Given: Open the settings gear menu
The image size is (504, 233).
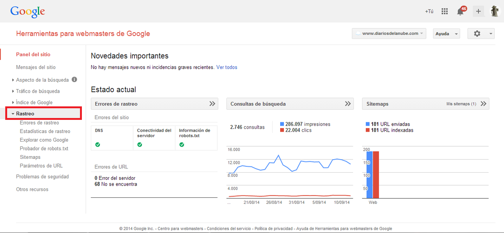Looking at the screenshot, I should point(480,34).
